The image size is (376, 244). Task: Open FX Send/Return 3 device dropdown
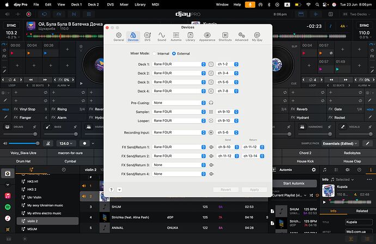[x=179, y=165]
